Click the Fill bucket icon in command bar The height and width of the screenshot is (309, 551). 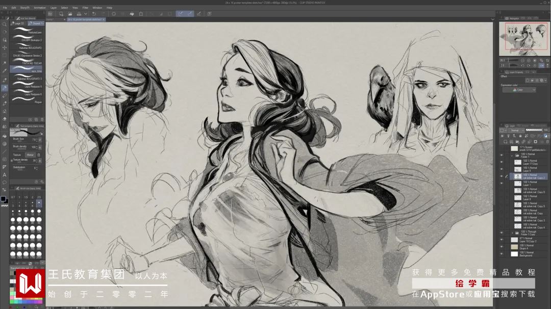tap(132, 14)
